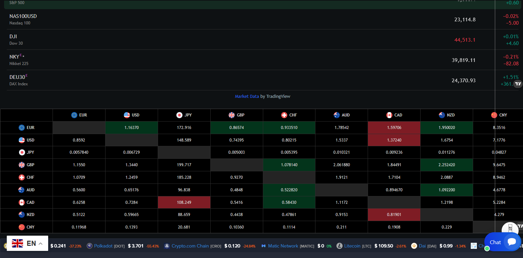Click the AUD flag icon in column header
The height and width of the screenshot is (258, 523).
coord(337,115)
